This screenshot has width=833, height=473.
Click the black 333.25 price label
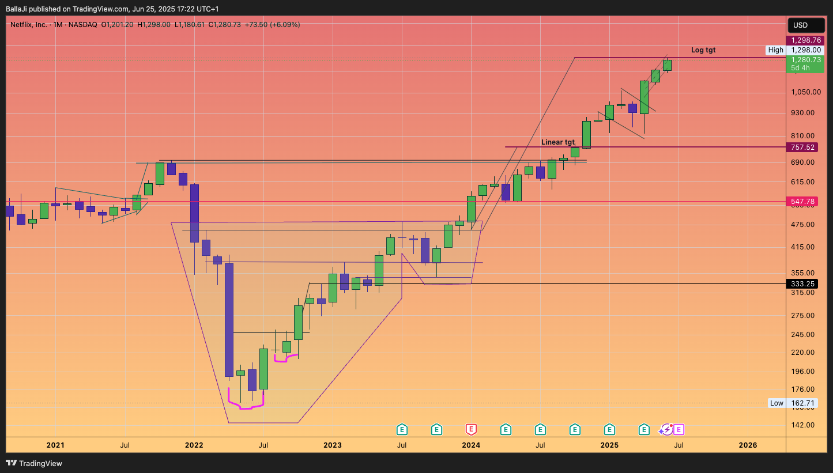(x=803, y=283)
